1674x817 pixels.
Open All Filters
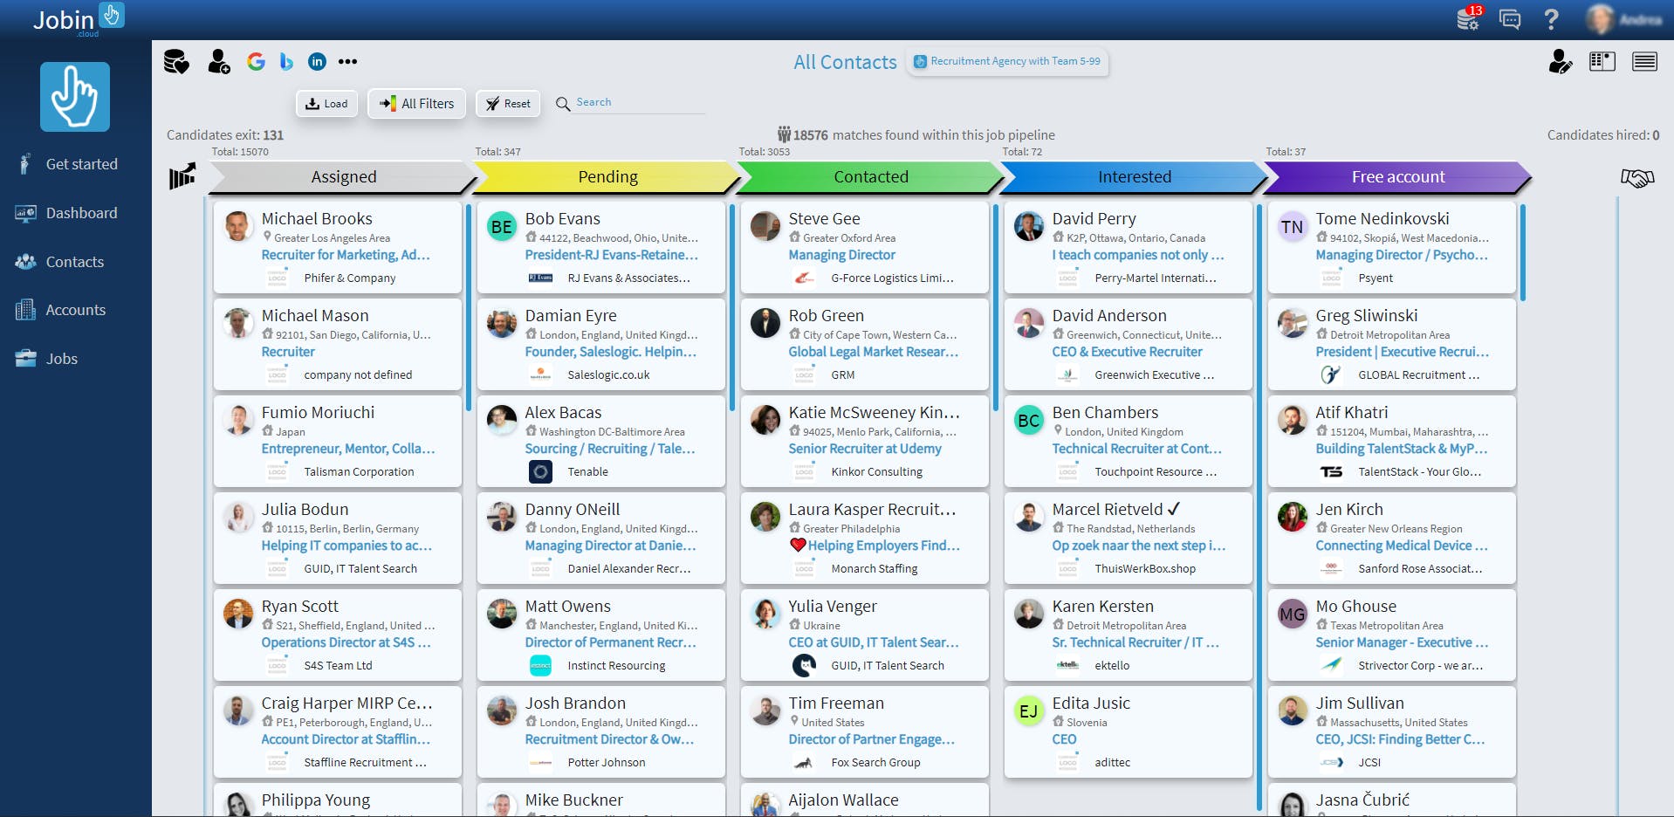click(416, 103)
